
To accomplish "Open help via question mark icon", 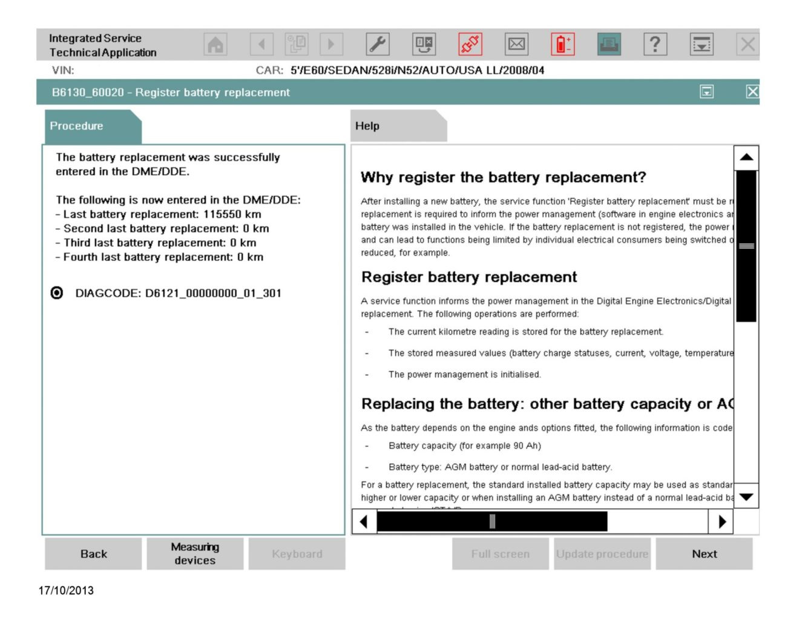I will click(x=655, y=44).
